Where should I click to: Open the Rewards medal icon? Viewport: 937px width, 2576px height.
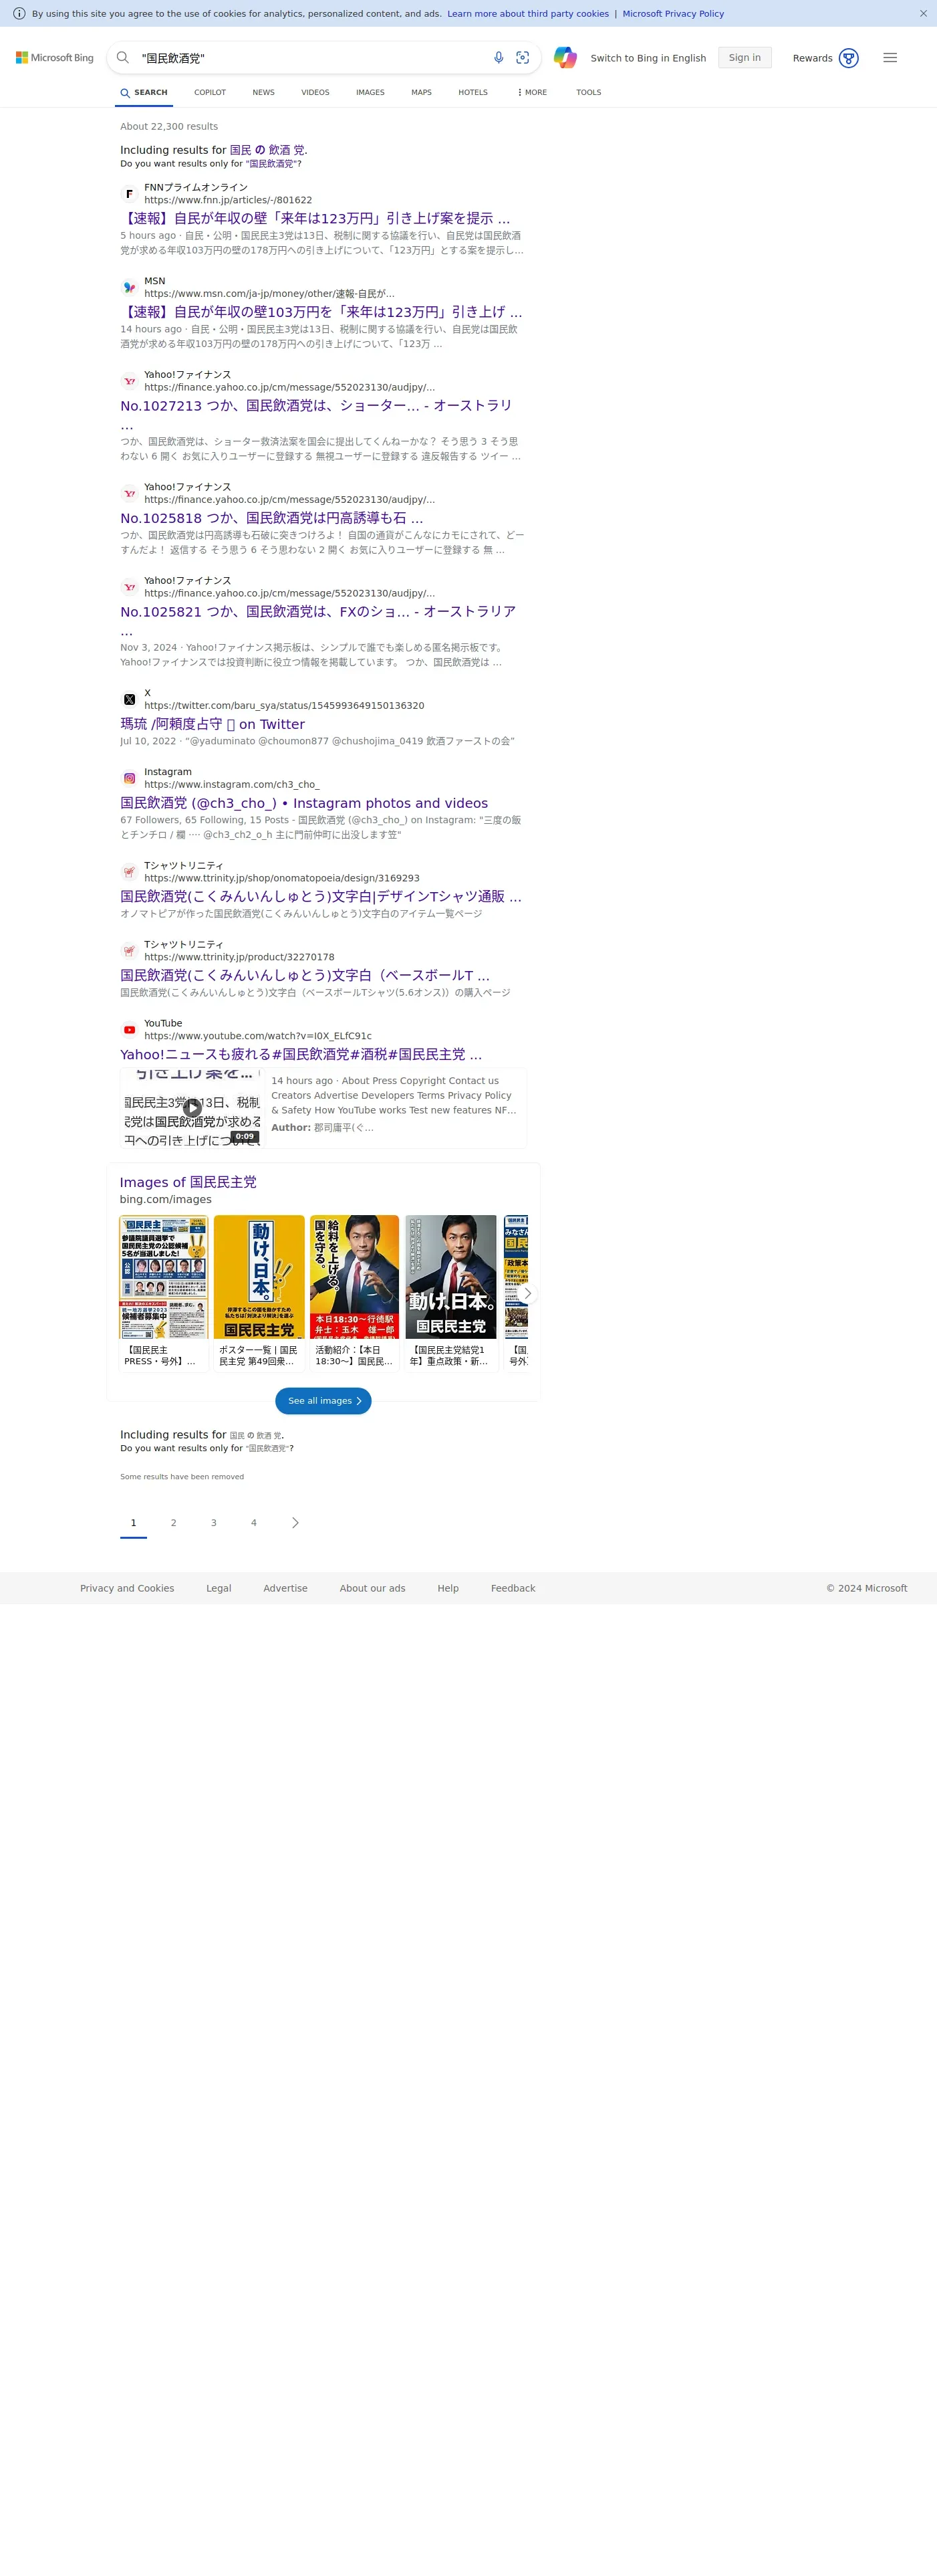(x=848, y=58)
